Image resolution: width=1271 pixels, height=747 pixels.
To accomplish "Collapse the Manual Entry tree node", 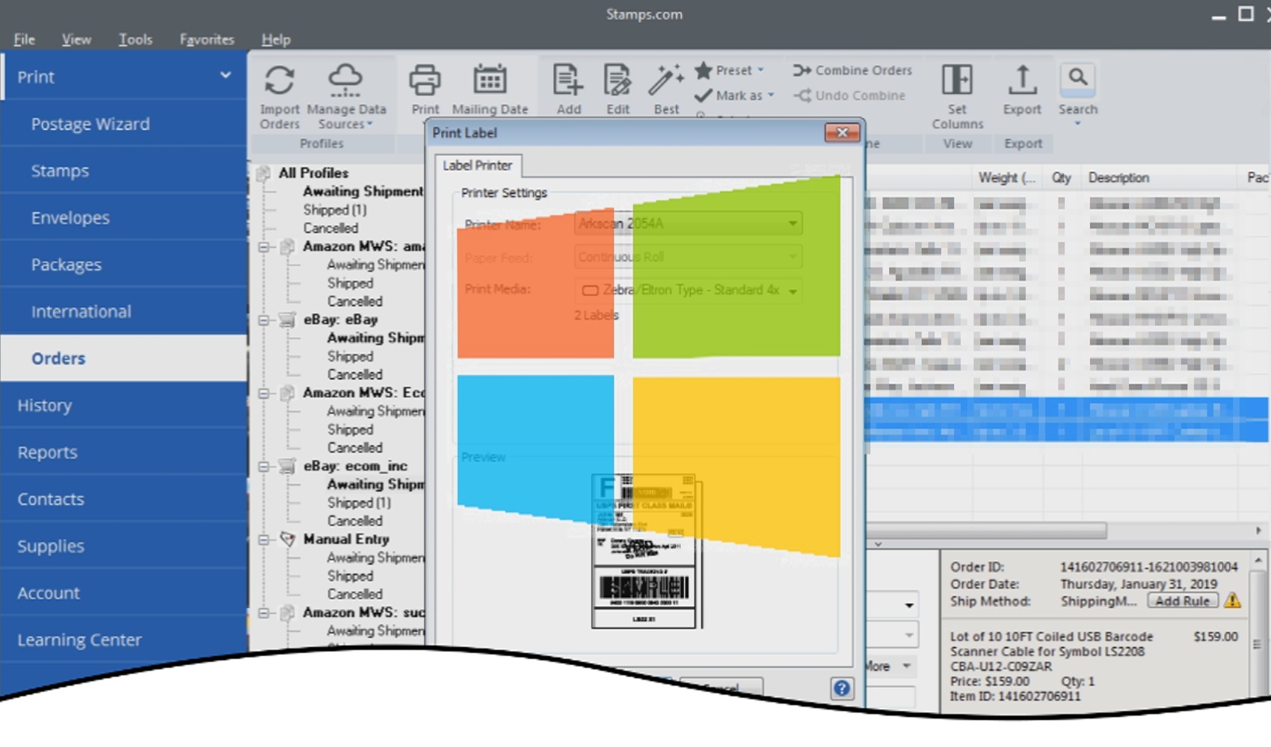I will click(264, 539).
